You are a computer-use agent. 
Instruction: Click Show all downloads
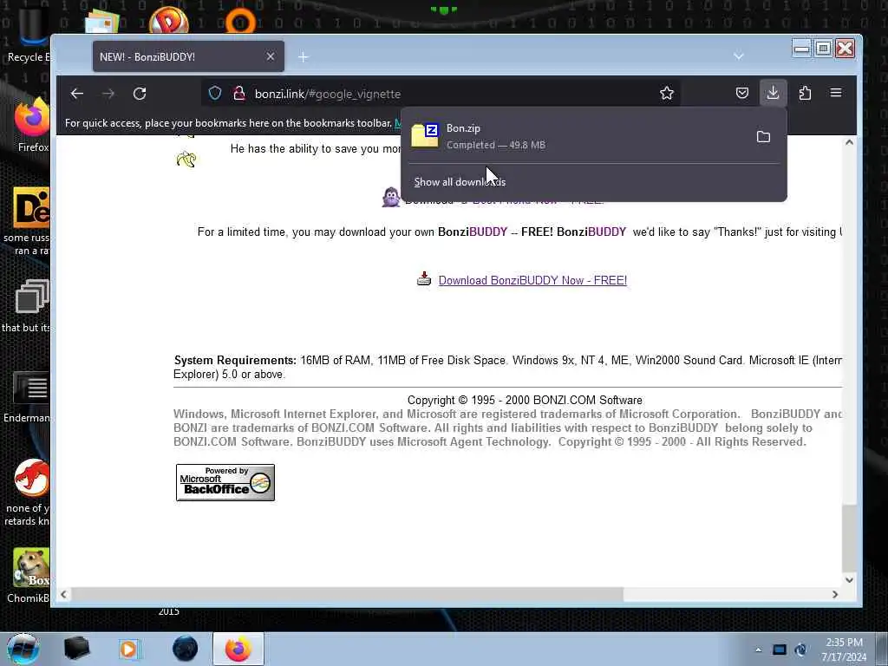click(460, 182)
